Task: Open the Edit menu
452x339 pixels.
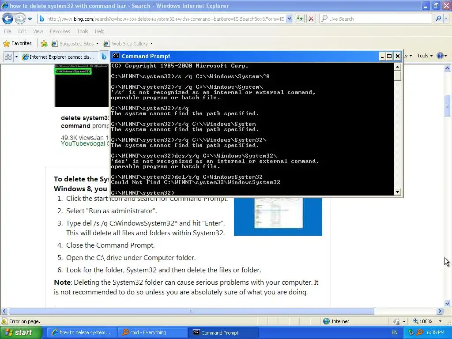Action: point(22,31)
